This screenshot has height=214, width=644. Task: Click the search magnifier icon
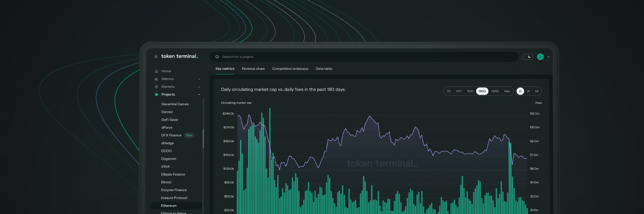[x=217, y=56]
